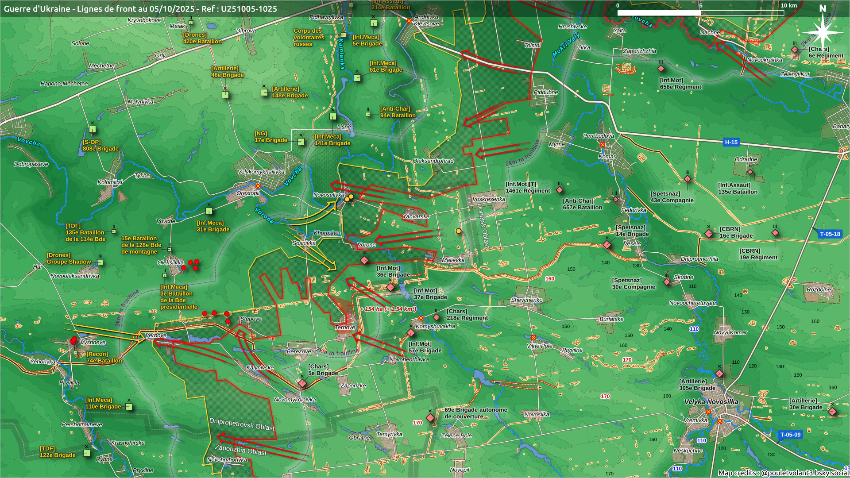Click the 808e Brigade S-OP unit marker
This screenshot has width=850, height=478.
click(93, 129)
